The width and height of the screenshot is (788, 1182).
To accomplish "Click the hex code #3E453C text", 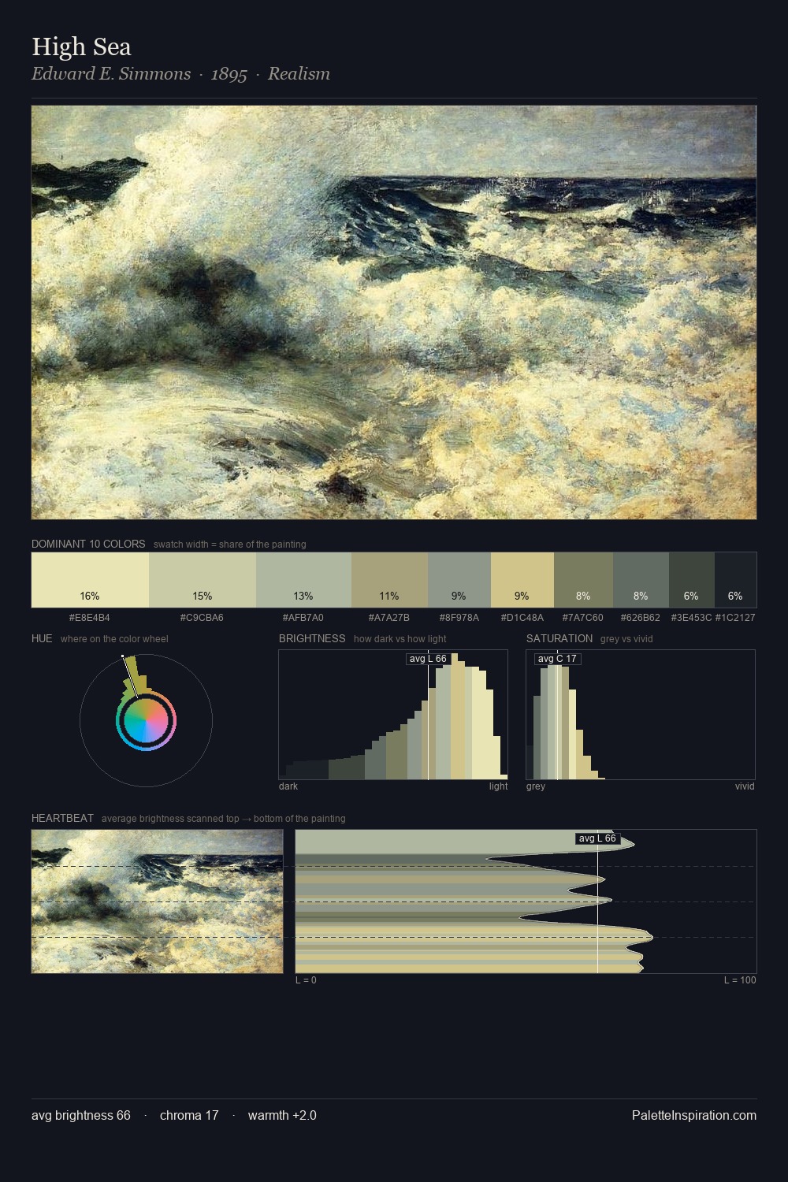I will (x=691, y=618).
